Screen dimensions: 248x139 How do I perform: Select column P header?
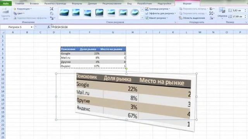coord(240,32)
